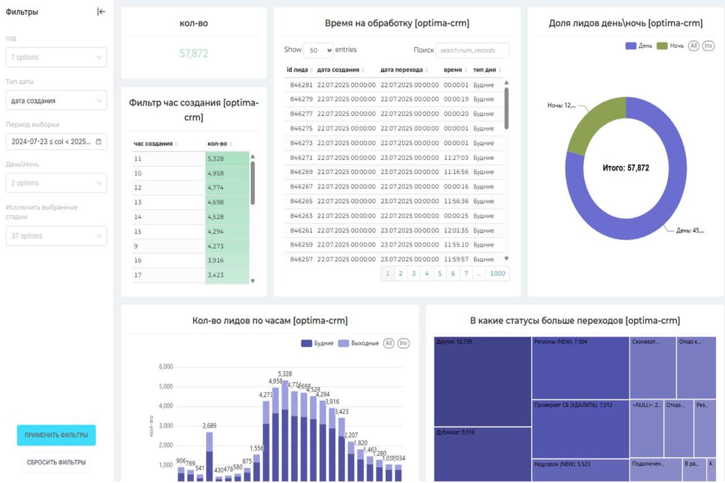Click СБРОСИТЬ ФИЛЬТРЫ button
725x483 pixels.
click(x=56, y=462)
